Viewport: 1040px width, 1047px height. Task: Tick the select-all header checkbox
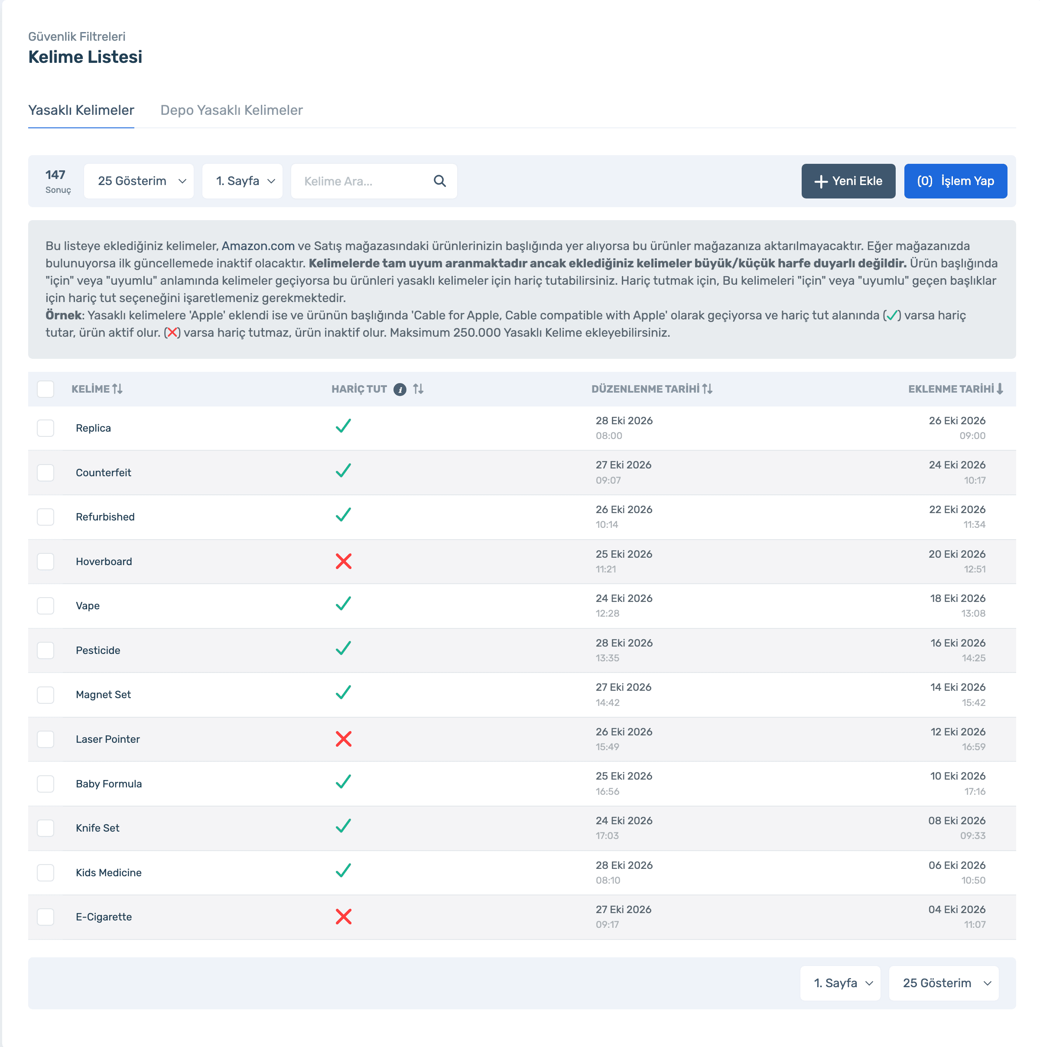coord(45,389)
